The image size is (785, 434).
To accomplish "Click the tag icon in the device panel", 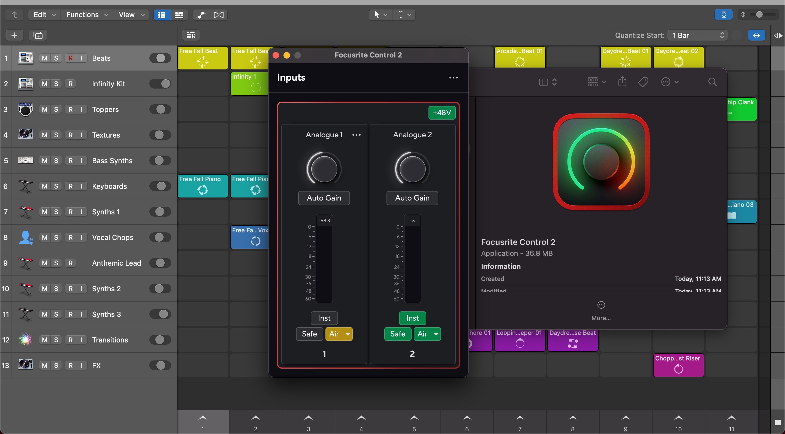I will coord(643,82).
